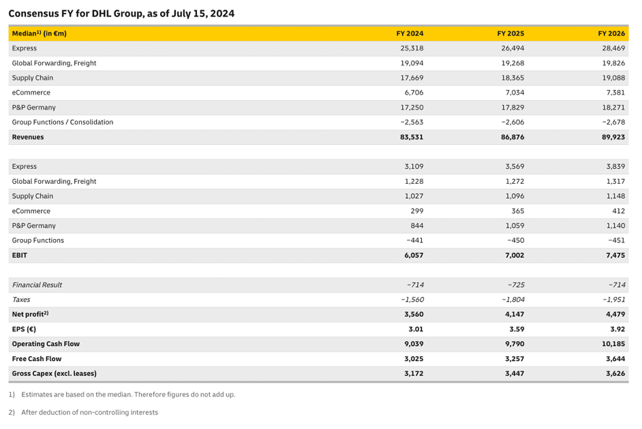Select the Financial Result row label
Screen dimensions: 642x429
point(36,285)
